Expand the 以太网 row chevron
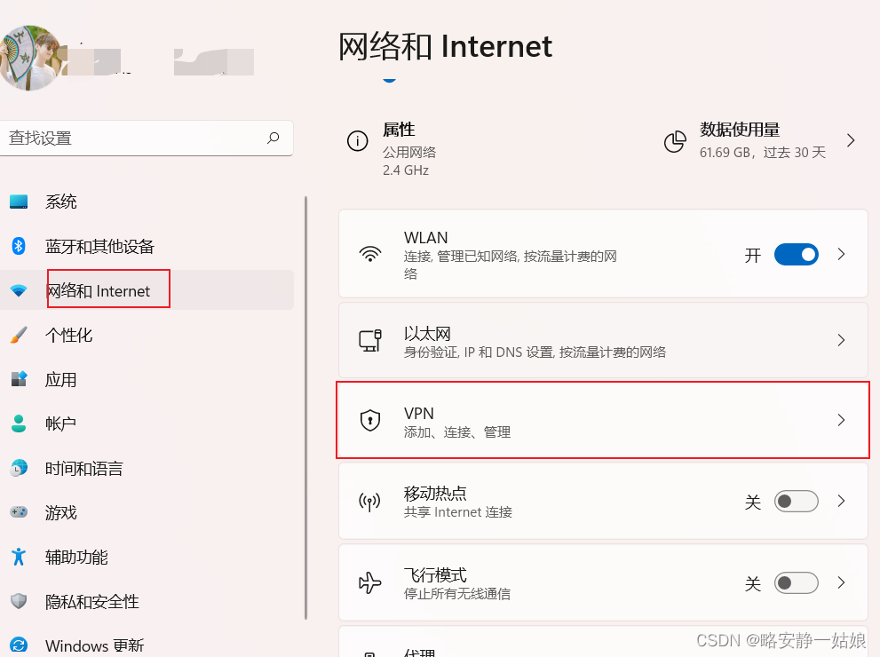This screenshot has width=880, height=657. pos(841,340)
